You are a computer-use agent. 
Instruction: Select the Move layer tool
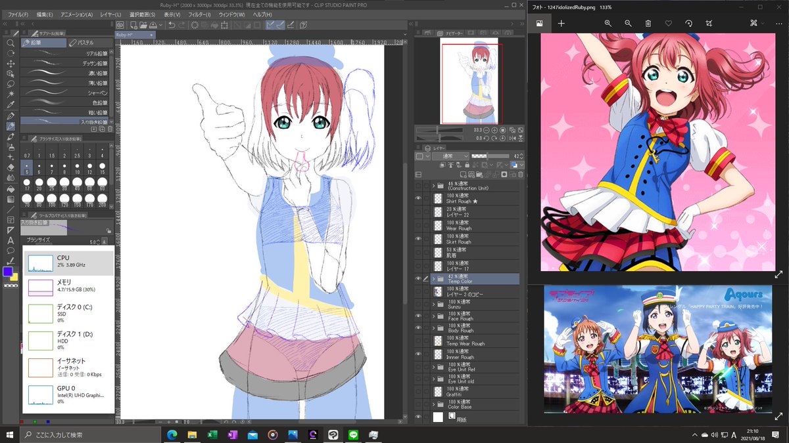11,64
